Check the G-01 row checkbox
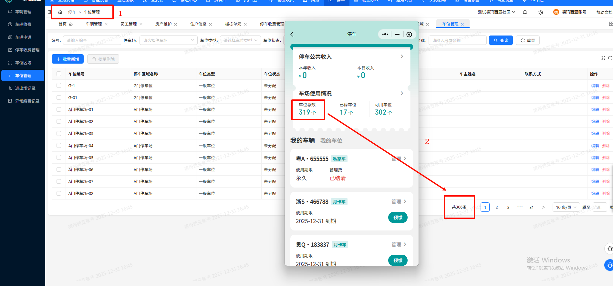This screenshot has height=286, width=613. [x=59, y=97]
